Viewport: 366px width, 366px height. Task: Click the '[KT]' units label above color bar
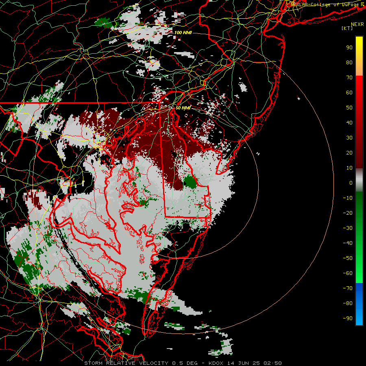[347, 28]
